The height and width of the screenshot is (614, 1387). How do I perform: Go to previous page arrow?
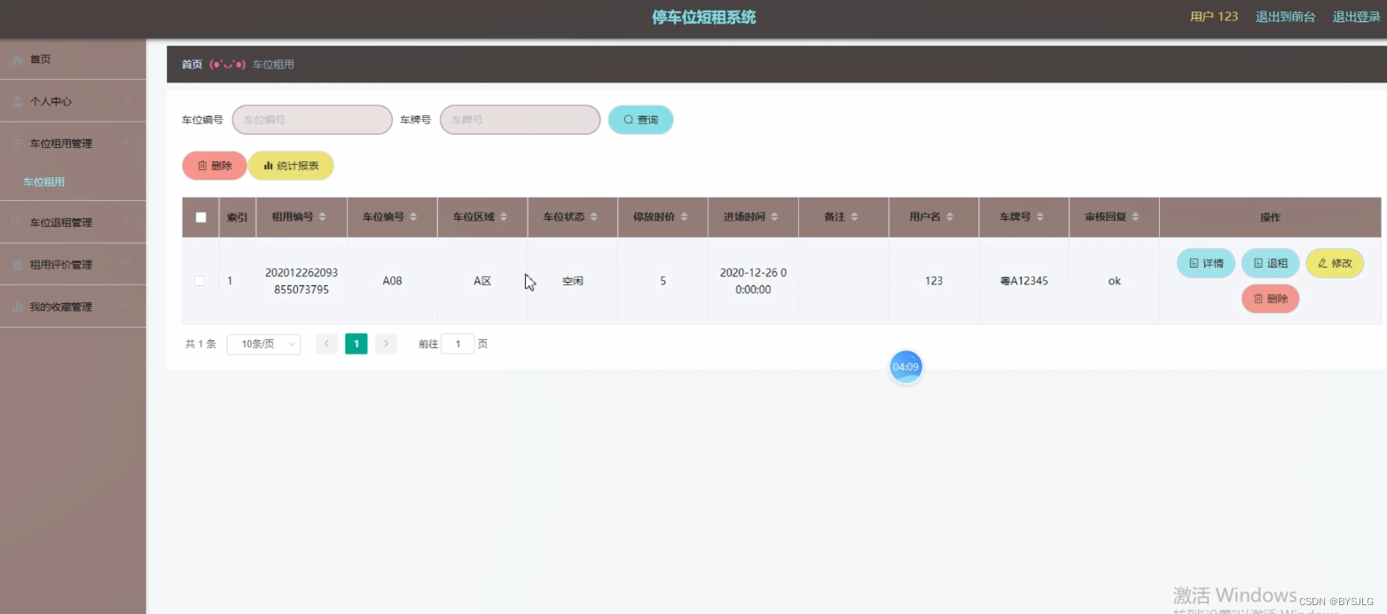(326, 344)
